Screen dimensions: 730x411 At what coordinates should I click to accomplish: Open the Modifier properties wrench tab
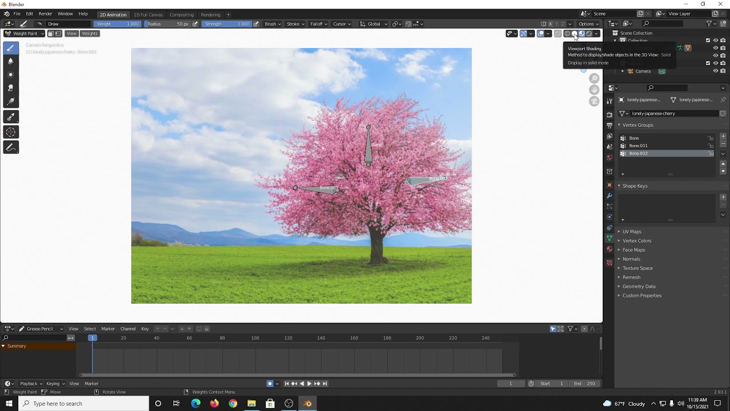[609, 196]
